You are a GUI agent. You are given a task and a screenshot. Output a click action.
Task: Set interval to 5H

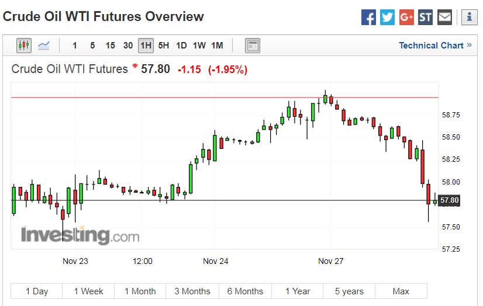pyautogui.click(x=164, y=46)
